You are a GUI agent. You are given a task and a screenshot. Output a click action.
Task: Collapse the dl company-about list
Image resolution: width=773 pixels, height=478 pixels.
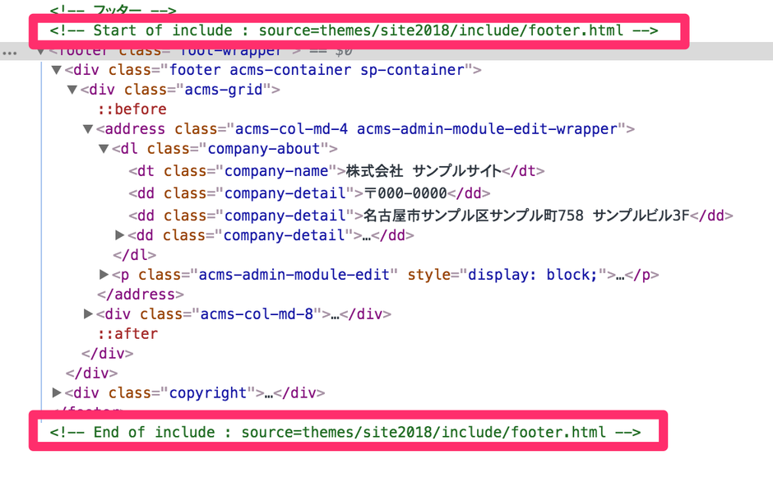click(102, 148)
